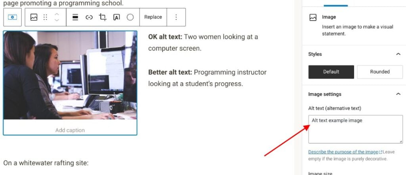Open the alignment toolbar option
The width and height of the screenshot is (406, 175).
pos(75,17)
